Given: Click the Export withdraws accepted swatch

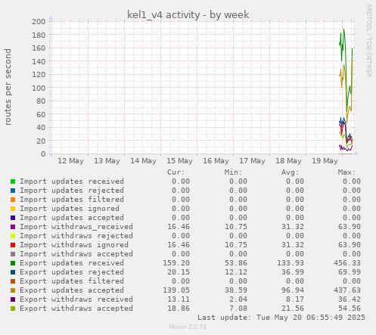Looking at the screenshot, I should [x=13, y=309].
